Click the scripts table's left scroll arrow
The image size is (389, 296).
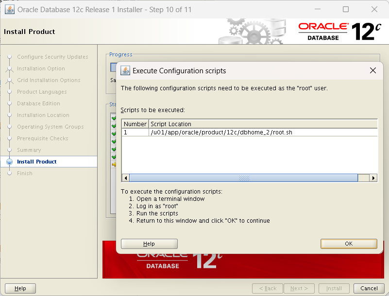point(126,178)
